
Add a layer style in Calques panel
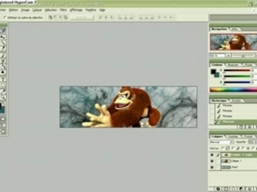point(218,189)
